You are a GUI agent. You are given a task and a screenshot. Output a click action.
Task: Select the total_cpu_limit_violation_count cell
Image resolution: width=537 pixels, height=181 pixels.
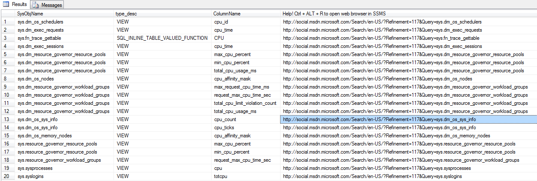point(245,103)
